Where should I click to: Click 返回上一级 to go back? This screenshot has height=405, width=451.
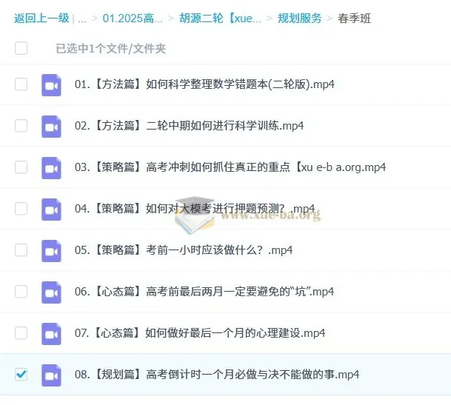[41, 19]
